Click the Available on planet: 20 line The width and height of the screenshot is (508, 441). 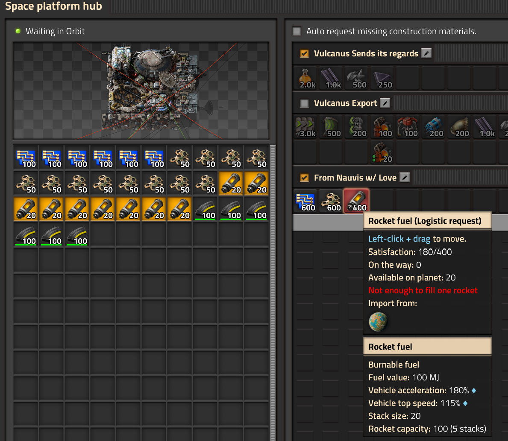(412, 277)
